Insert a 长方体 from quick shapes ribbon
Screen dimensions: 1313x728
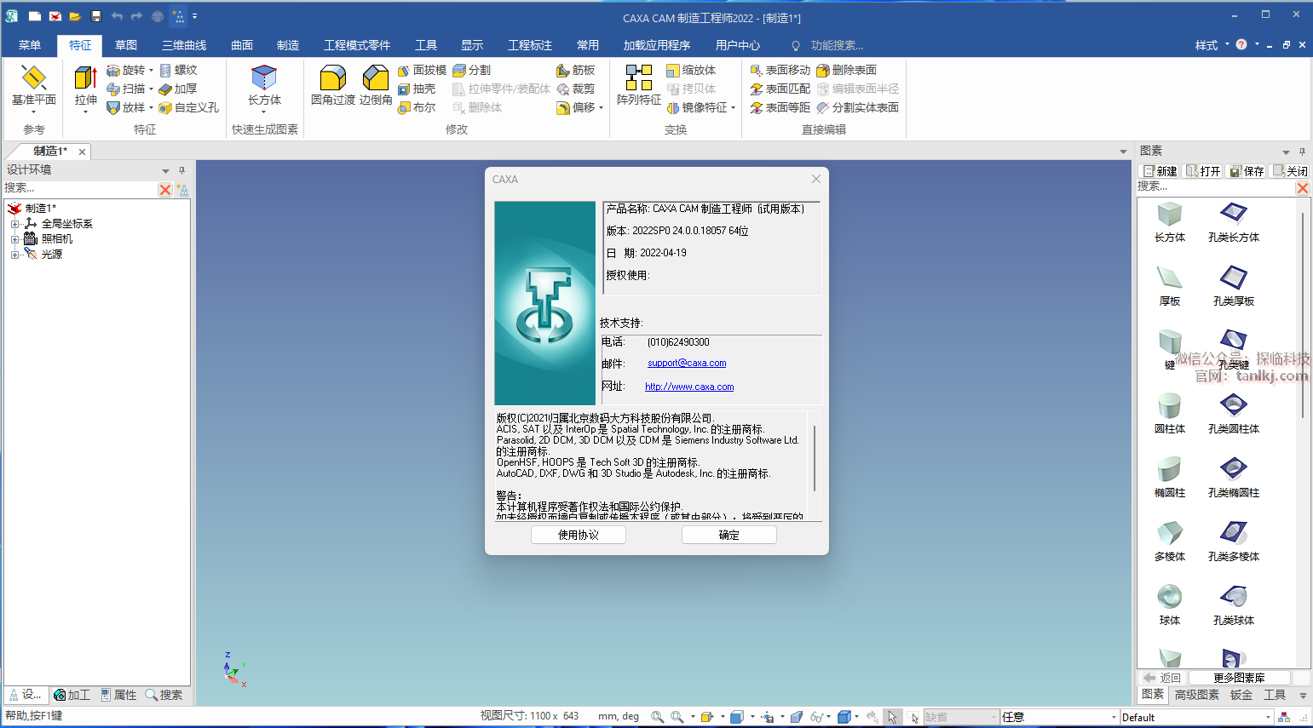[264, 87]
